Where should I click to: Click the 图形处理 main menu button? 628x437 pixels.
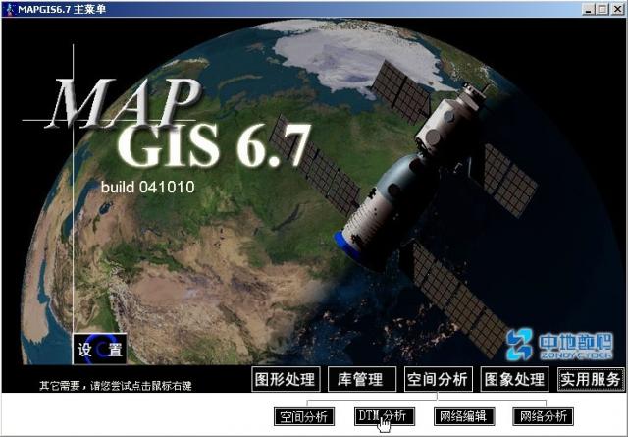(284, 379)
